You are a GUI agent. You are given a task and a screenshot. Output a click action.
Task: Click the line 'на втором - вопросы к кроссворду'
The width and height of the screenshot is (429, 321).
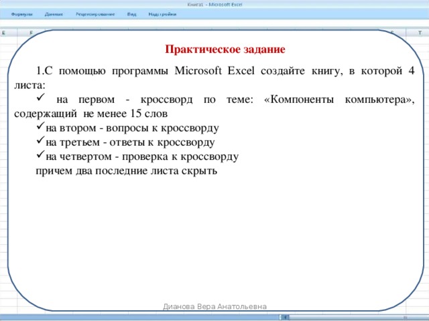[133, 128]
